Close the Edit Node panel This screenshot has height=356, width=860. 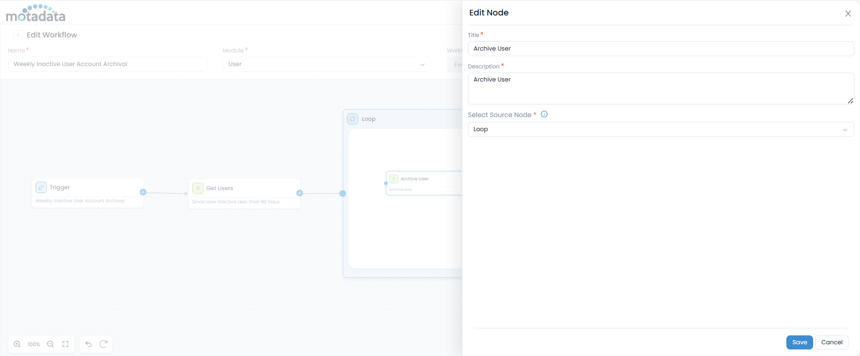(848, 14)
